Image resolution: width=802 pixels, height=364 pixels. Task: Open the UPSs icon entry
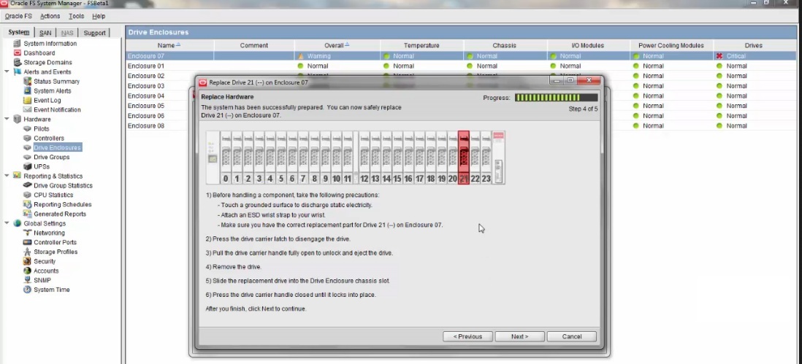click(x=28, y=167)
